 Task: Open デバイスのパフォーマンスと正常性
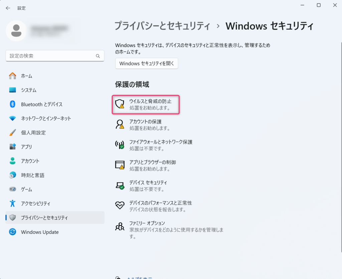click(x=154, y=206)
